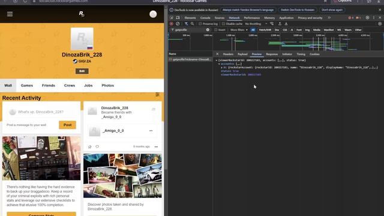Stop recording network log button

[172, 24]
